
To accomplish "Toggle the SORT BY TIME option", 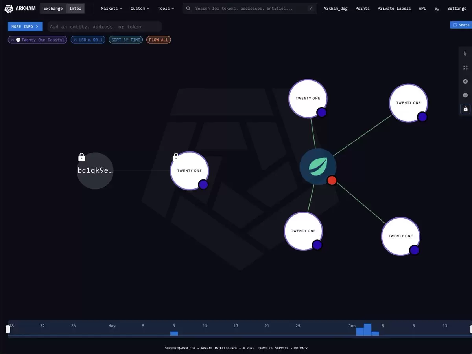I will (126, 40).
